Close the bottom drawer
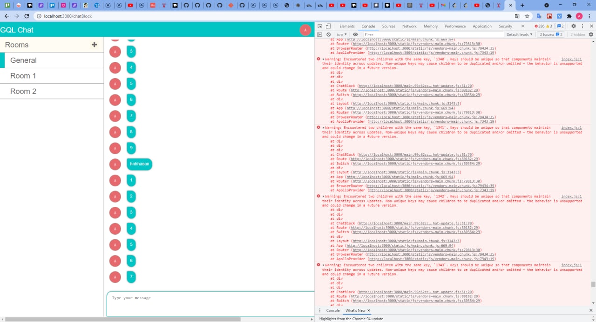The image size is (596, 322). click(590, 310)
